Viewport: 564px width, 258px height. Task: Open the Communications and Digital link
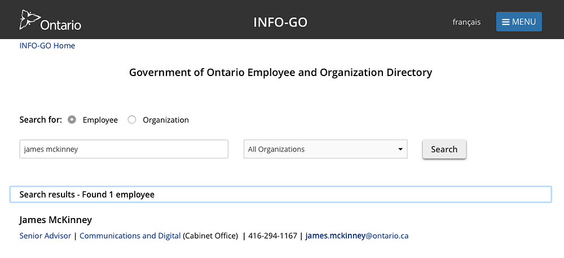coord(130,236)
